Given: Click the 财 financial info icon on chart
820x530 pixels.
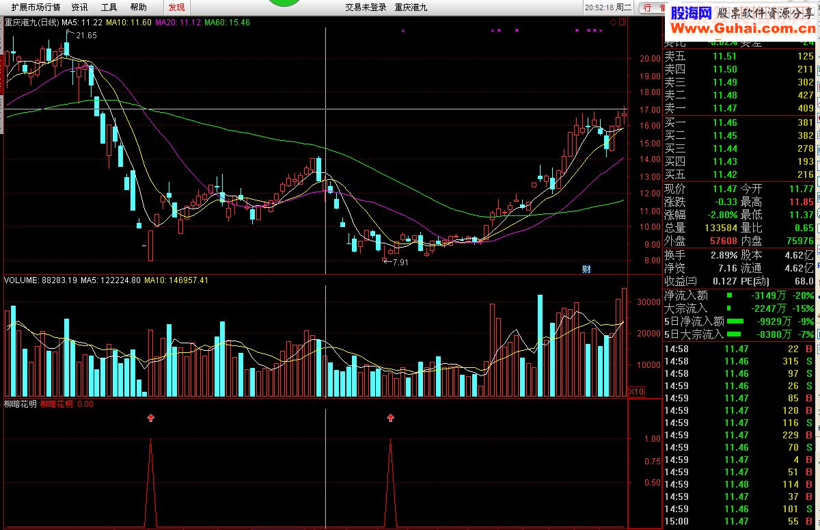Looking at the screenshot, I should tap(586, 269).
